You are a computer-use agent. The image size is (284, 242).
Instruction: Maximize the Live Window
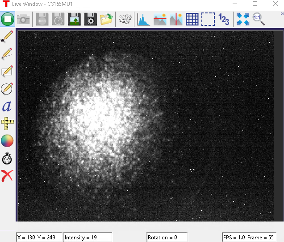coord(255,4)
